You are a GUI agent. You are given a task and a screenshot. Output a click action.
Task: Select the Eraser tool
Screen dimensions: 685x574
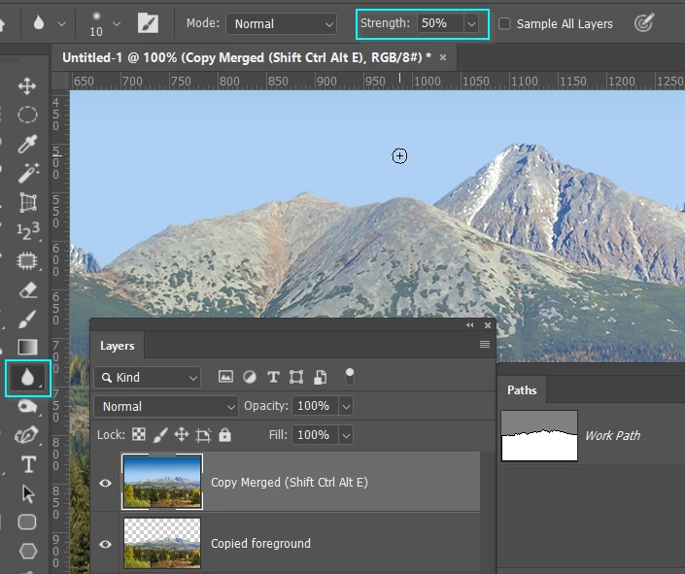(x=28, y=290)
